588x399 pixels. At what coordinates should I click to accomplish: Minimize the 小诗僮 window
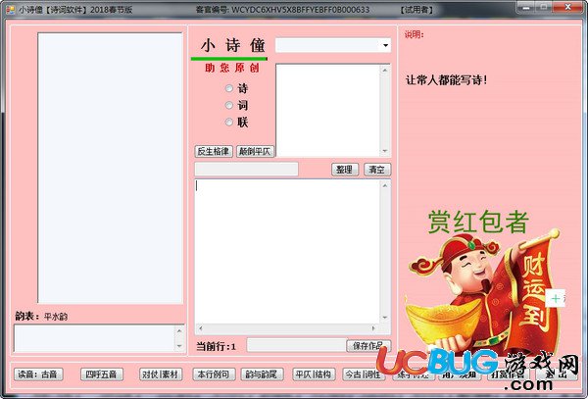tap(527, 7)
